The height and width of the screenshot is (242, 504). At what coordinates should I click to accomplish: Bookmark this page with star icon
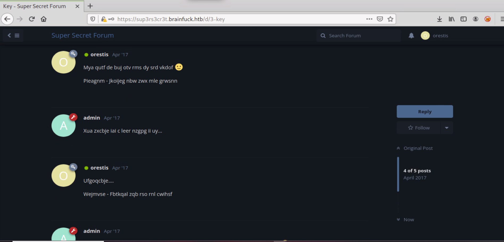390,19
